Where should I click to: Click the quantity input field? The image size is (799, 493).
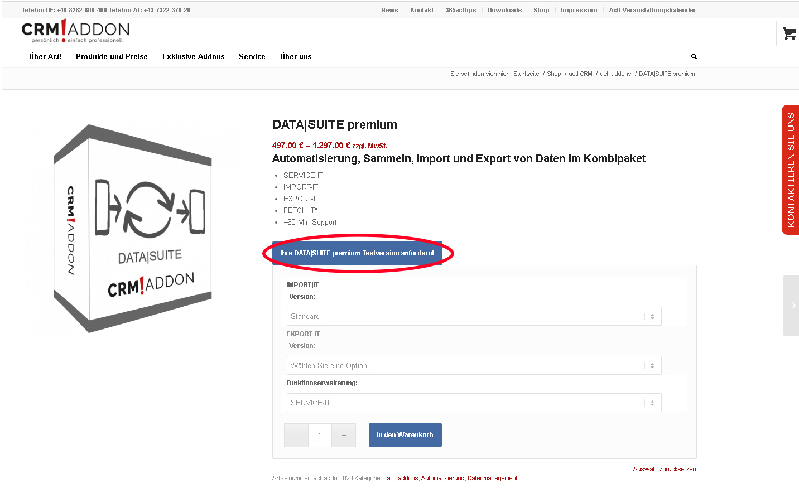tap(320, 435)
